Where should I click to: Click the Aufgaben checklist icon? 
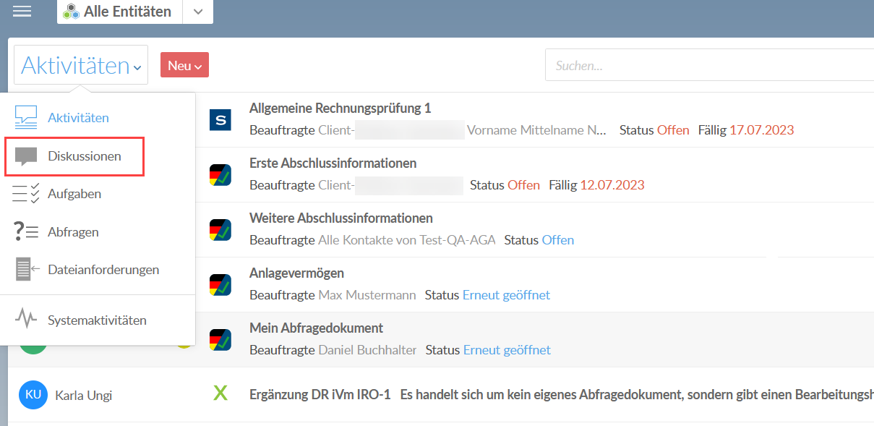point(26,194)
